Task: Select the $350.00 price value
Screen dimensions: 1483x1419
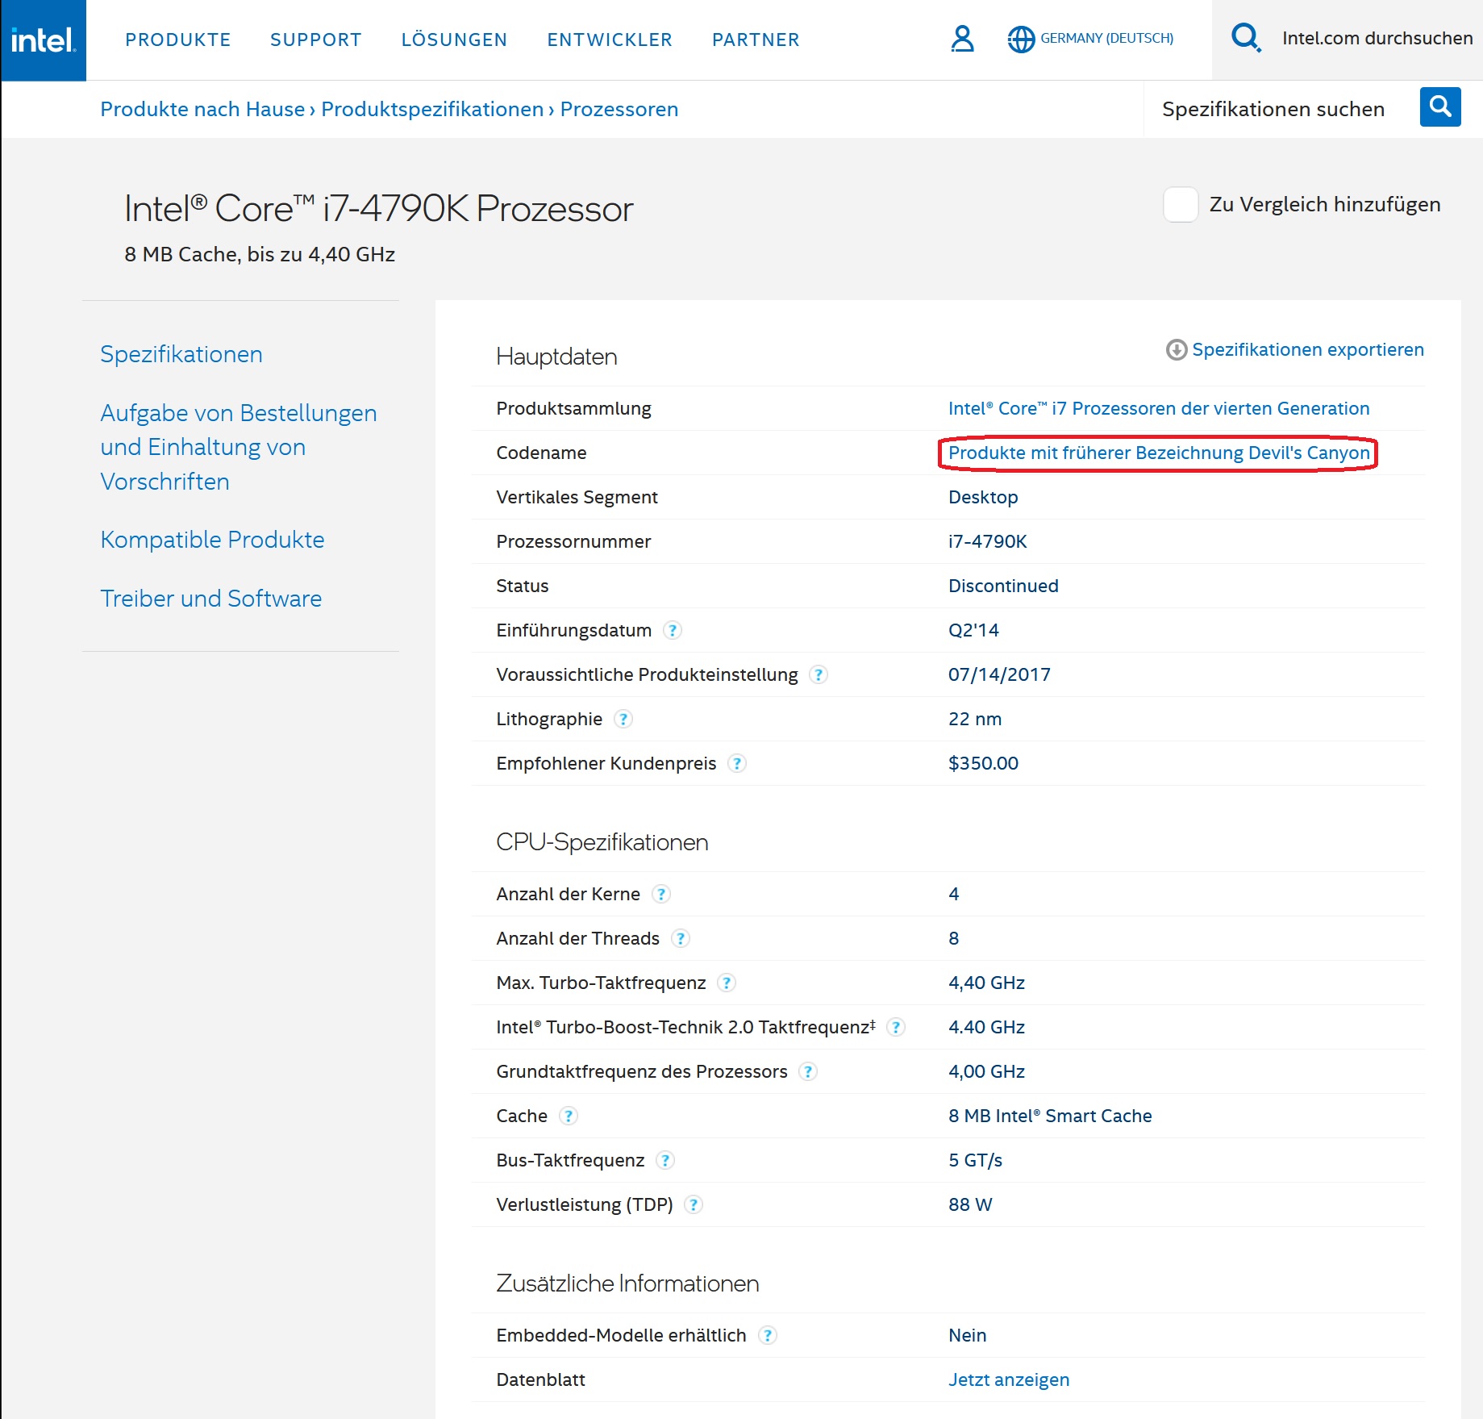Action: point(983,763)
